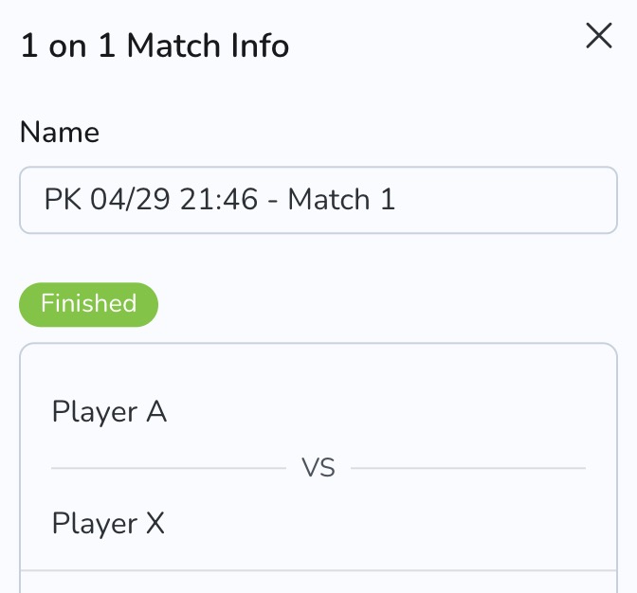
Task: Focus the 'PK 04/29 21:46 - Match 1' text
Action: [219, 200]
